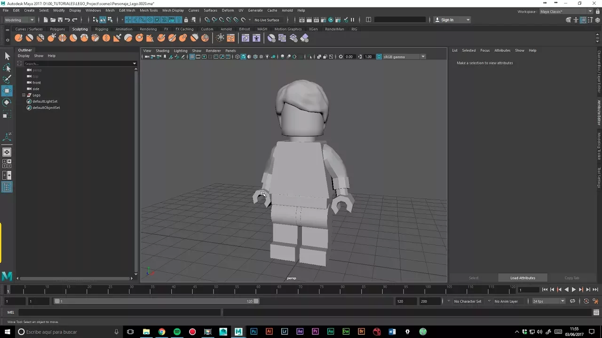Image resolution: width=602 pixels, height=338 pixels.
Task: Open the 24 fps frame rate dropdown
Action: (548, 301)
